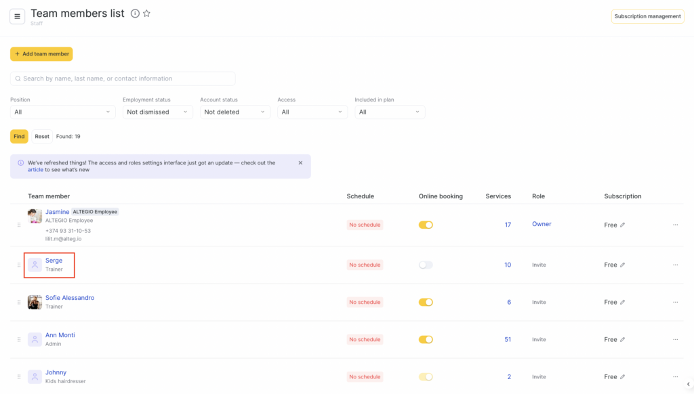Open Subscription management
Image resolution: width=694 pixels, height=394 pixels.
pos(647,16)
